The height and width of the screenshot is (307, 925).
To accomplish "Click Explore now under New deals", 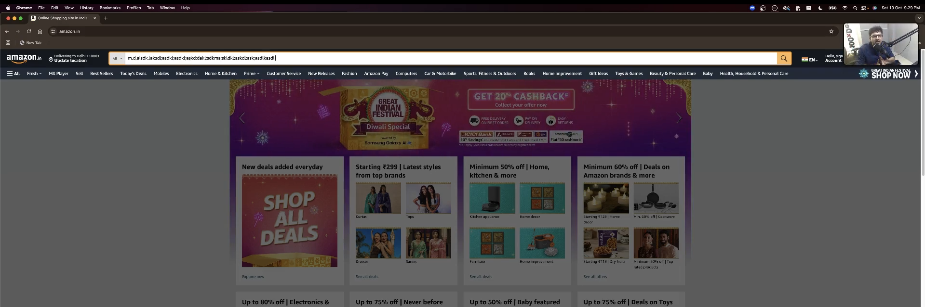I will coord(253,277).
